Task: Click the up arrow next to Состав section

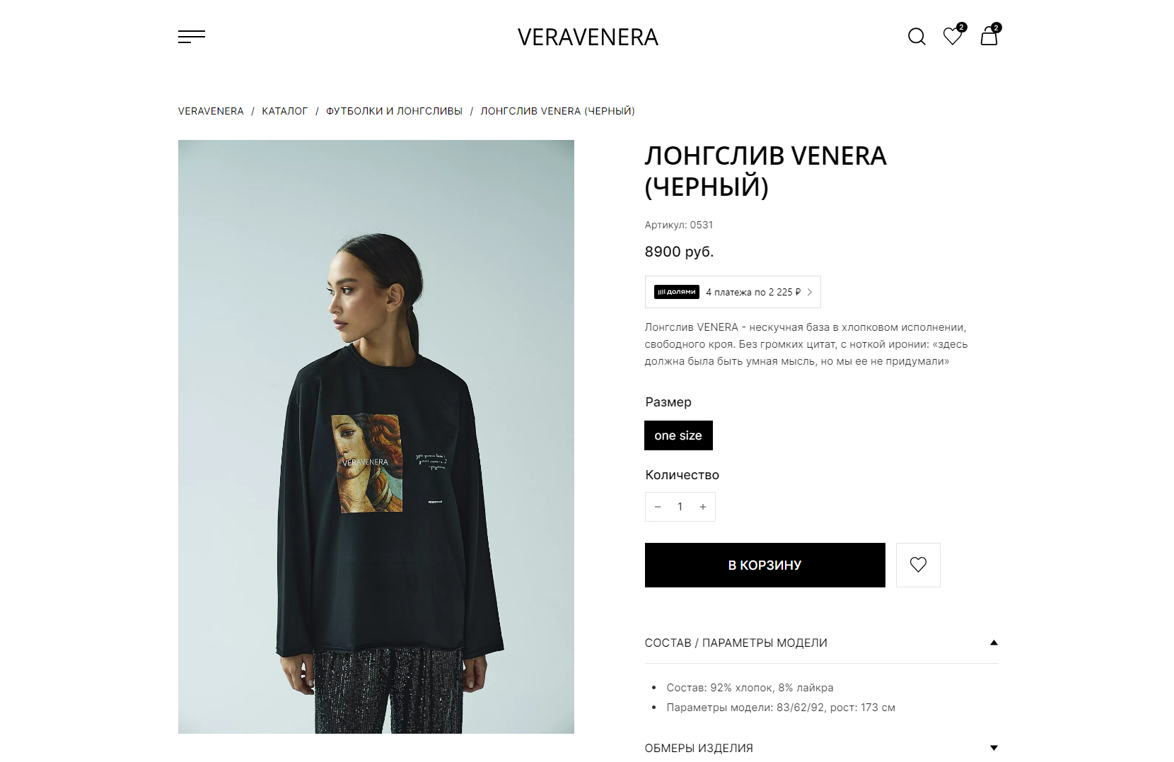Action: [994, 643]
